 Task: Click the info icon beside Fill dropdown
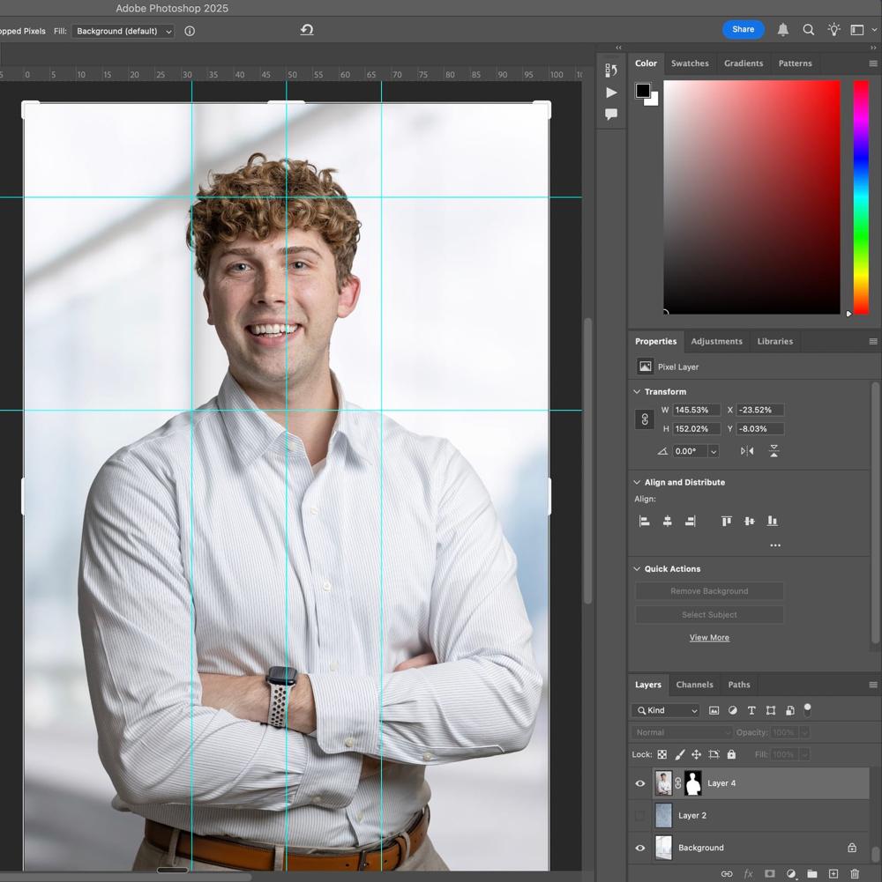[190, 31]
